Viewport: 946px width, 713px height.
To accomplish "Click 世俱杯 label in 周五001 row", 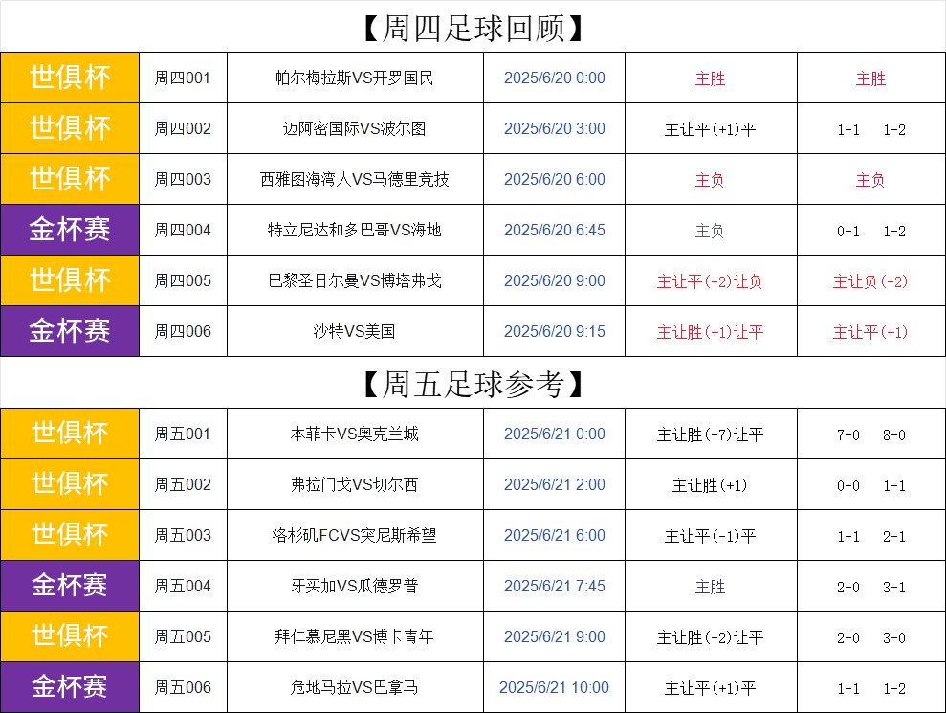I will (70, 434).
